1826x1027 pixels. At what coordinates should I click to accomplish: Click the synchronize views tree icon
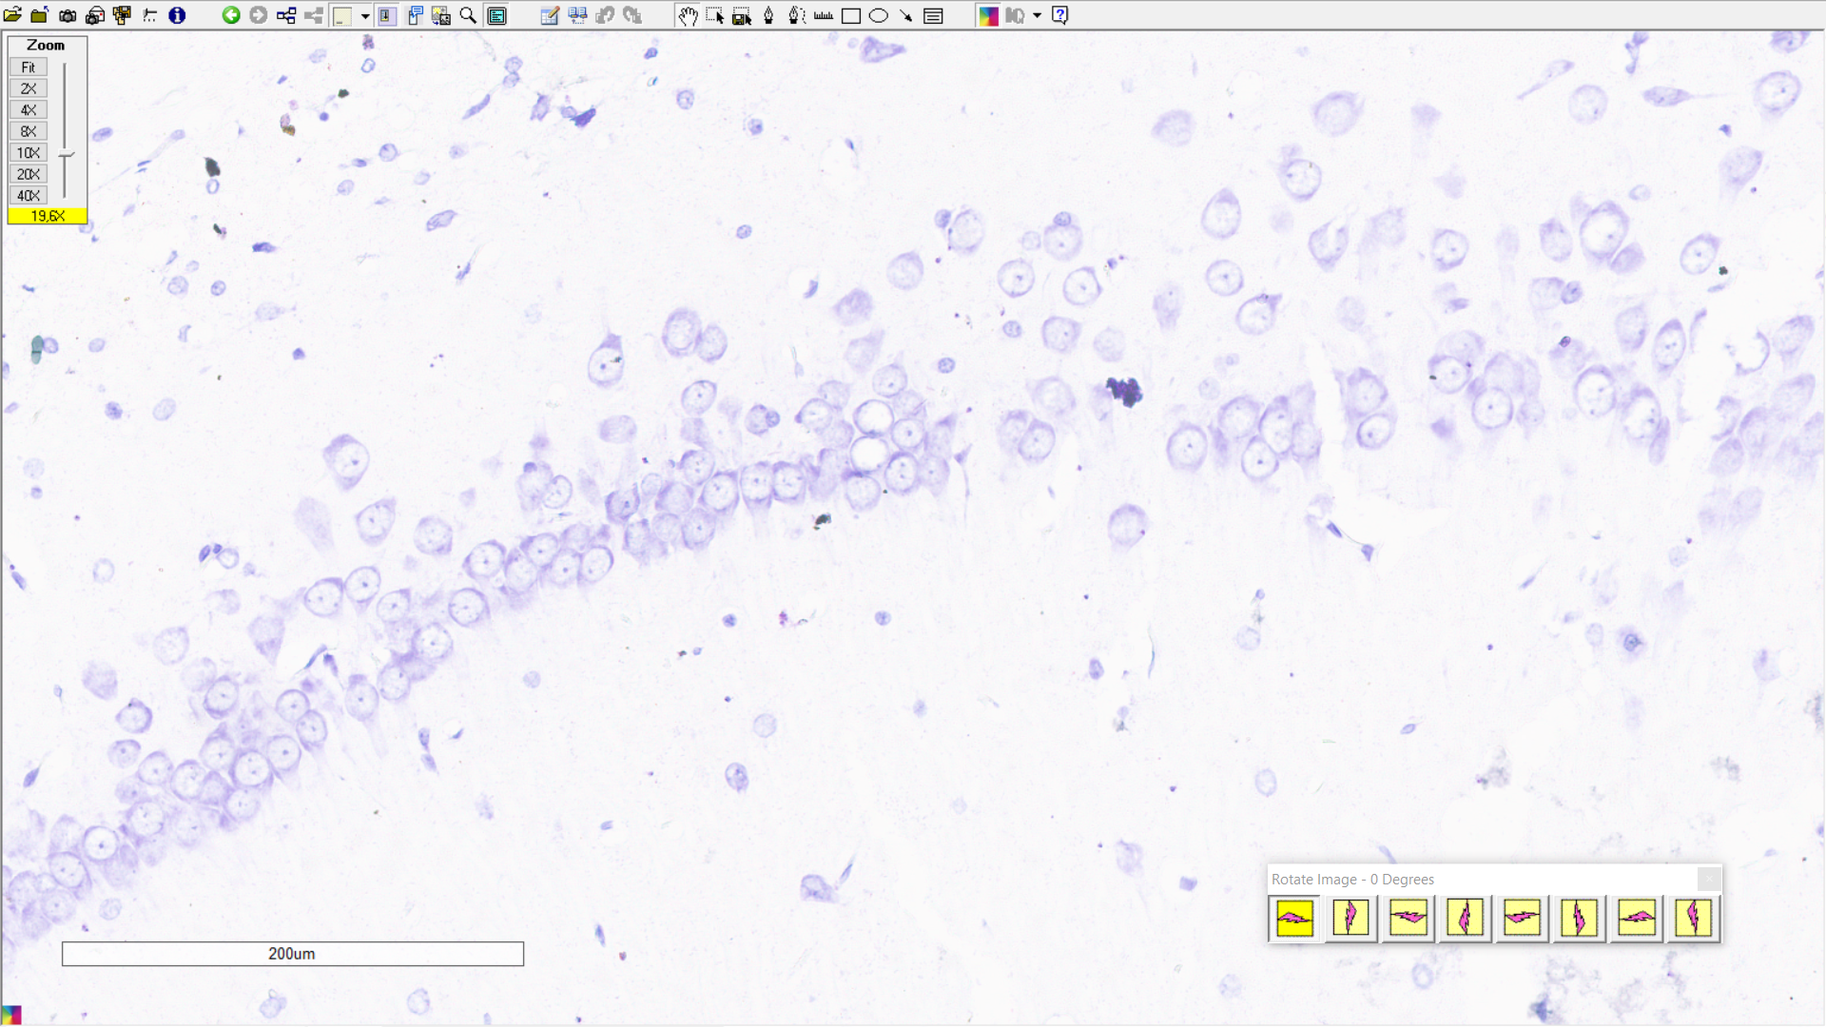(286, 15)
